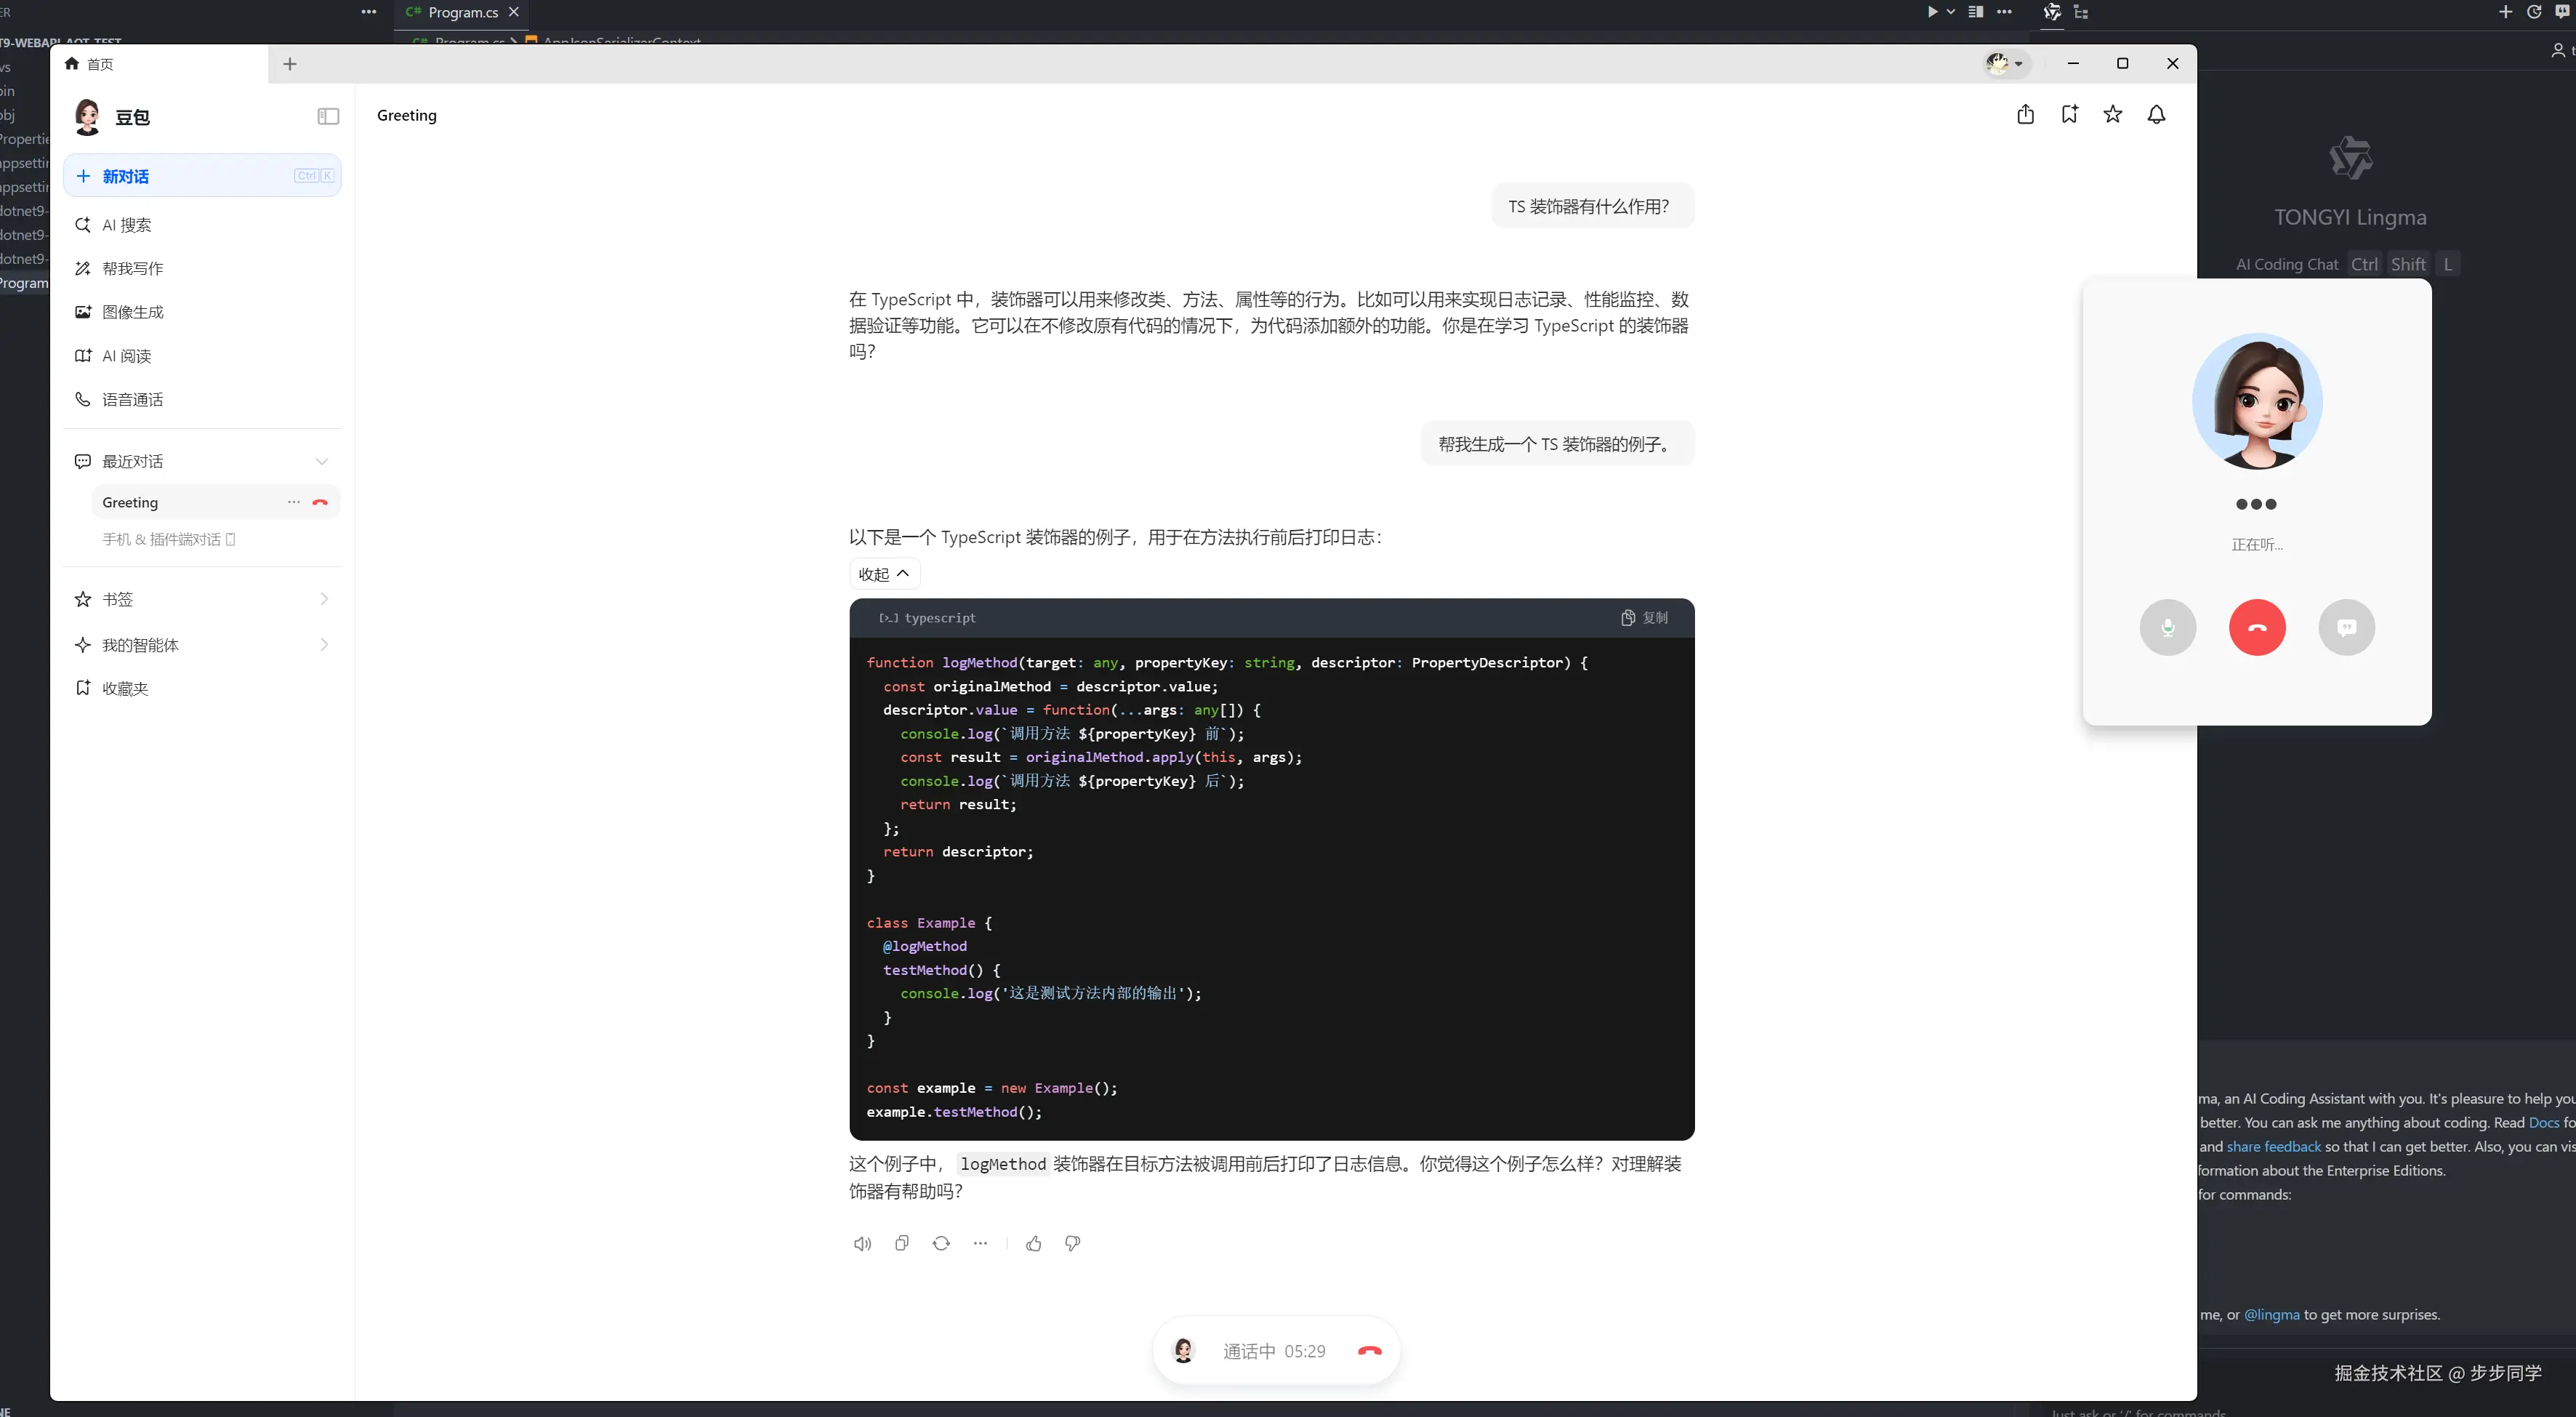This screenshot has width=2576, height=1417.
Task: Copy the response with copy icon
Action: click(x=902, y=1243)
